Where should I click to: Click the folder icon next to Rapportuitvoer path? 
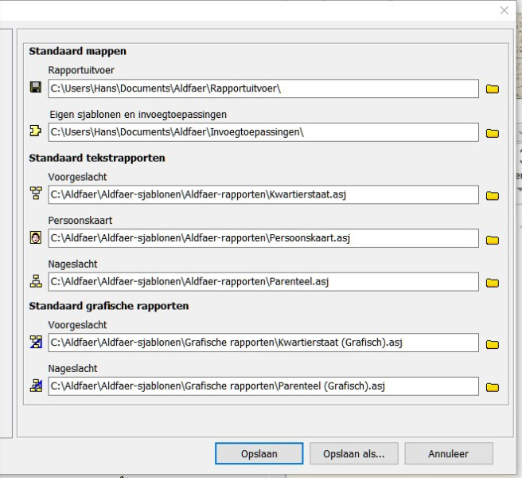[492, 88]
